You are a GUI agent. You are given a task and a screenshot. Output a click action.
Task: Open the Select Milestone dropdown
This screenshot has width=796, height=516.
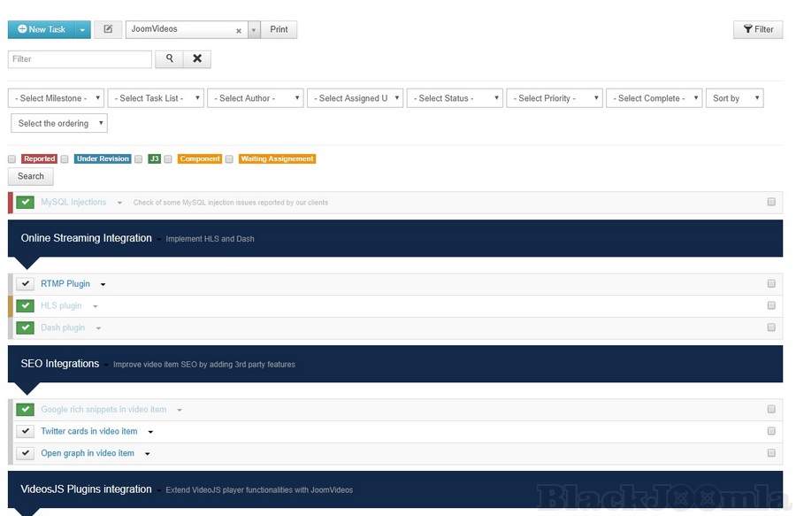[56, 98]
